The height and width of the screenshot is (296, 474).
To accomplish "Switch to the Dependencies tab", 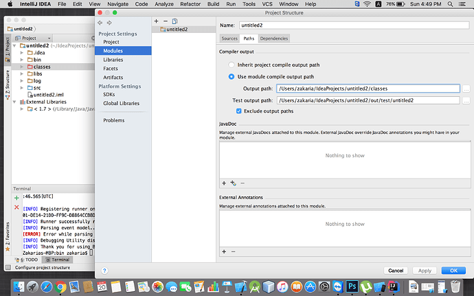I will click(x=274, y=38).
